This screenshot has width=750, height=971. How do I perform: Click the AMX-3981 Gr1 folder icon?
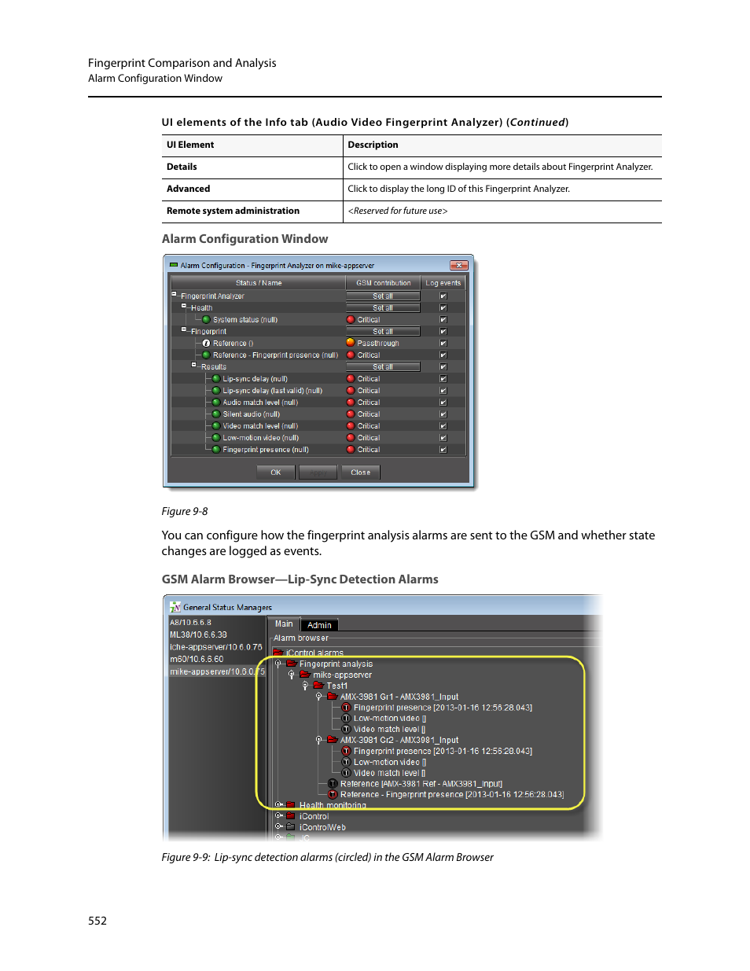coord(332,697)
